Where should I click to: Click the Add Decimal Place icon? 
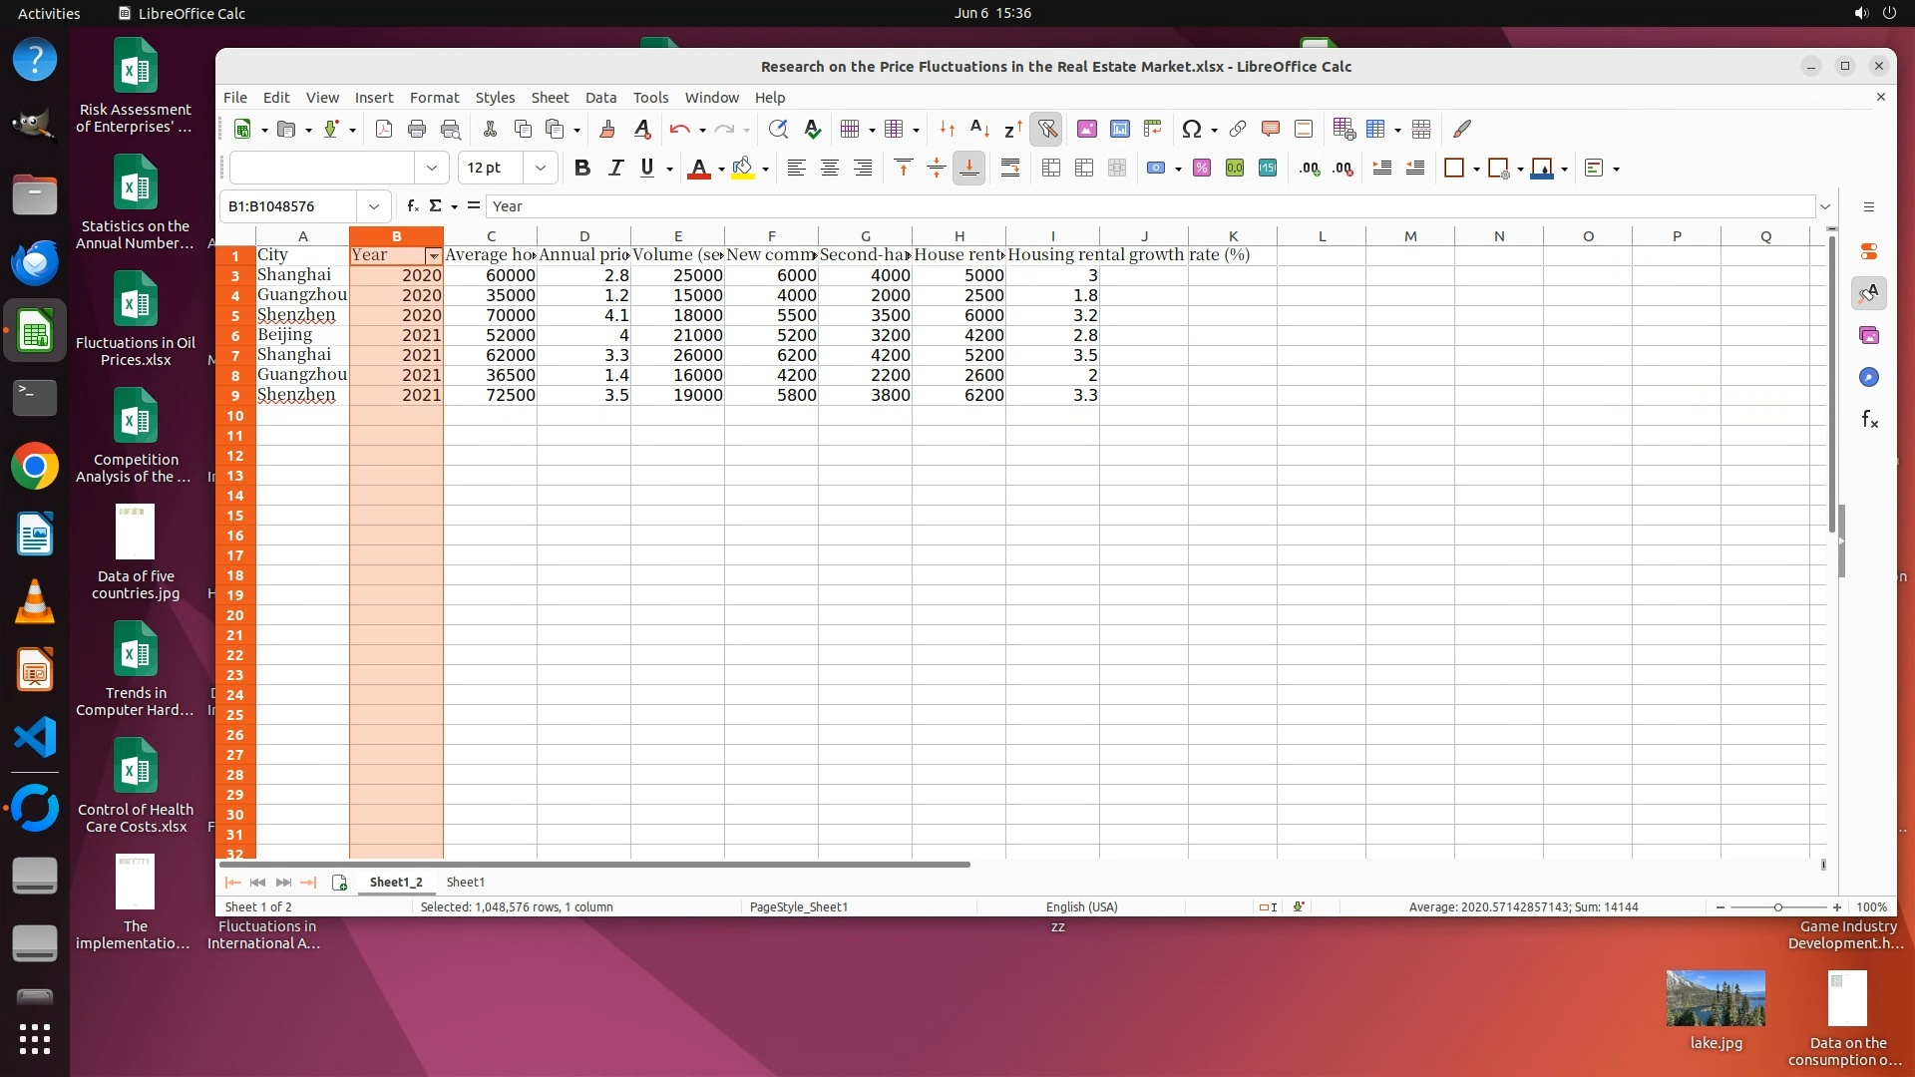click(1310, 168)
